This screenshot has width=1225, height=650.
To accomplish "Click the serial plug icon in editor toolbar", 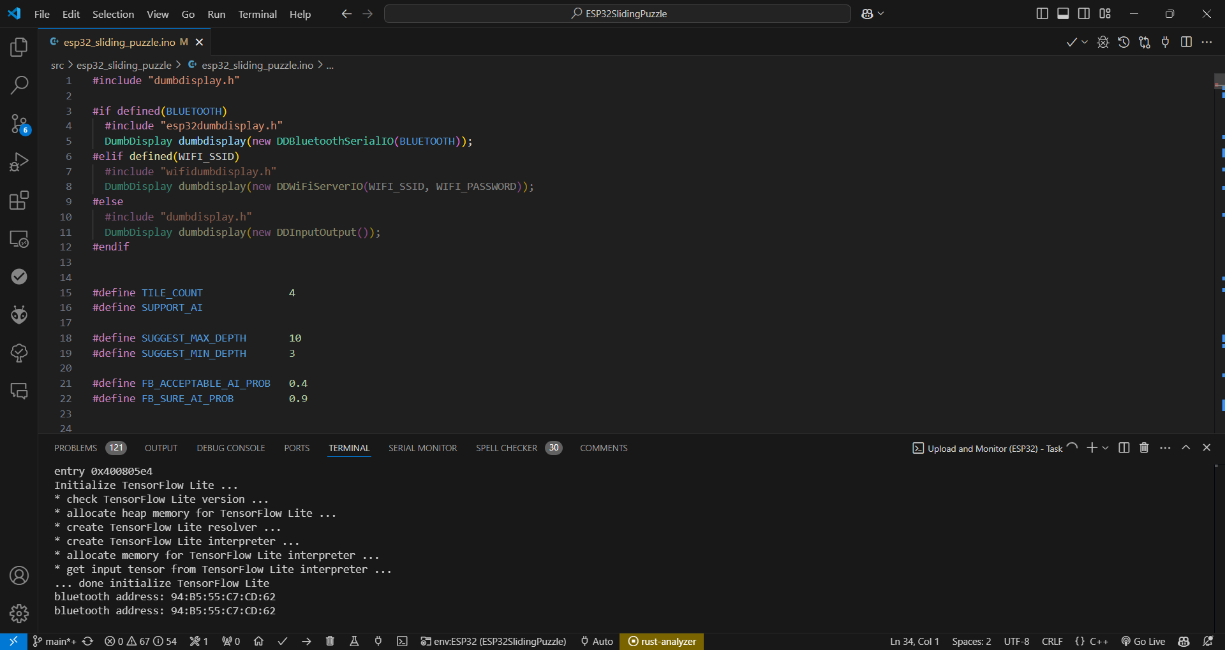I will (1166, 42).
